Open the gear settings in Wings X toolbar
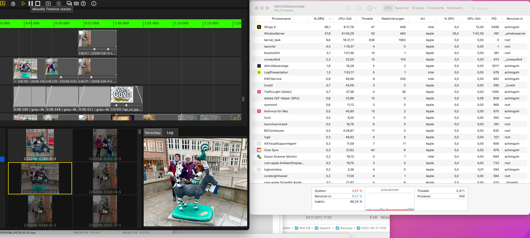This screenshot has height=238, width=530. pyautogui.click(x=59, y=4)
